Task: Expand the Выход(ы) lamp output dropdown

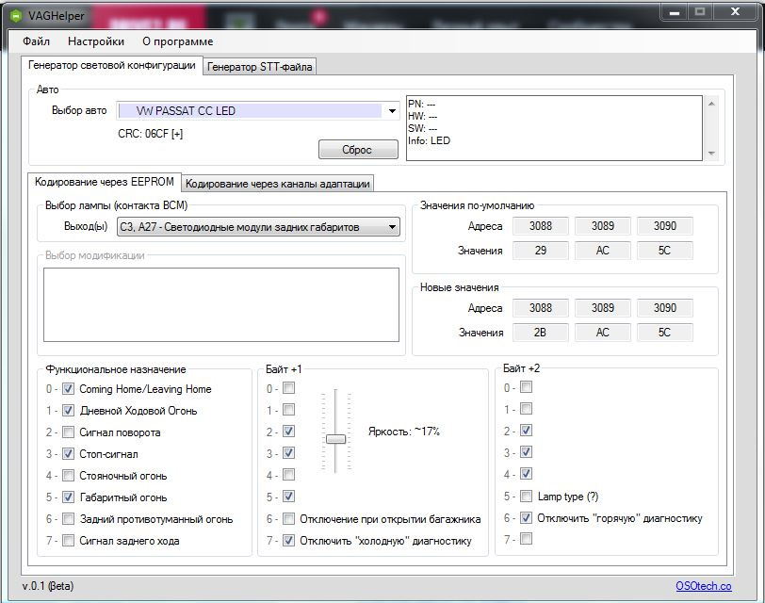Action: (x=392, y=227)
